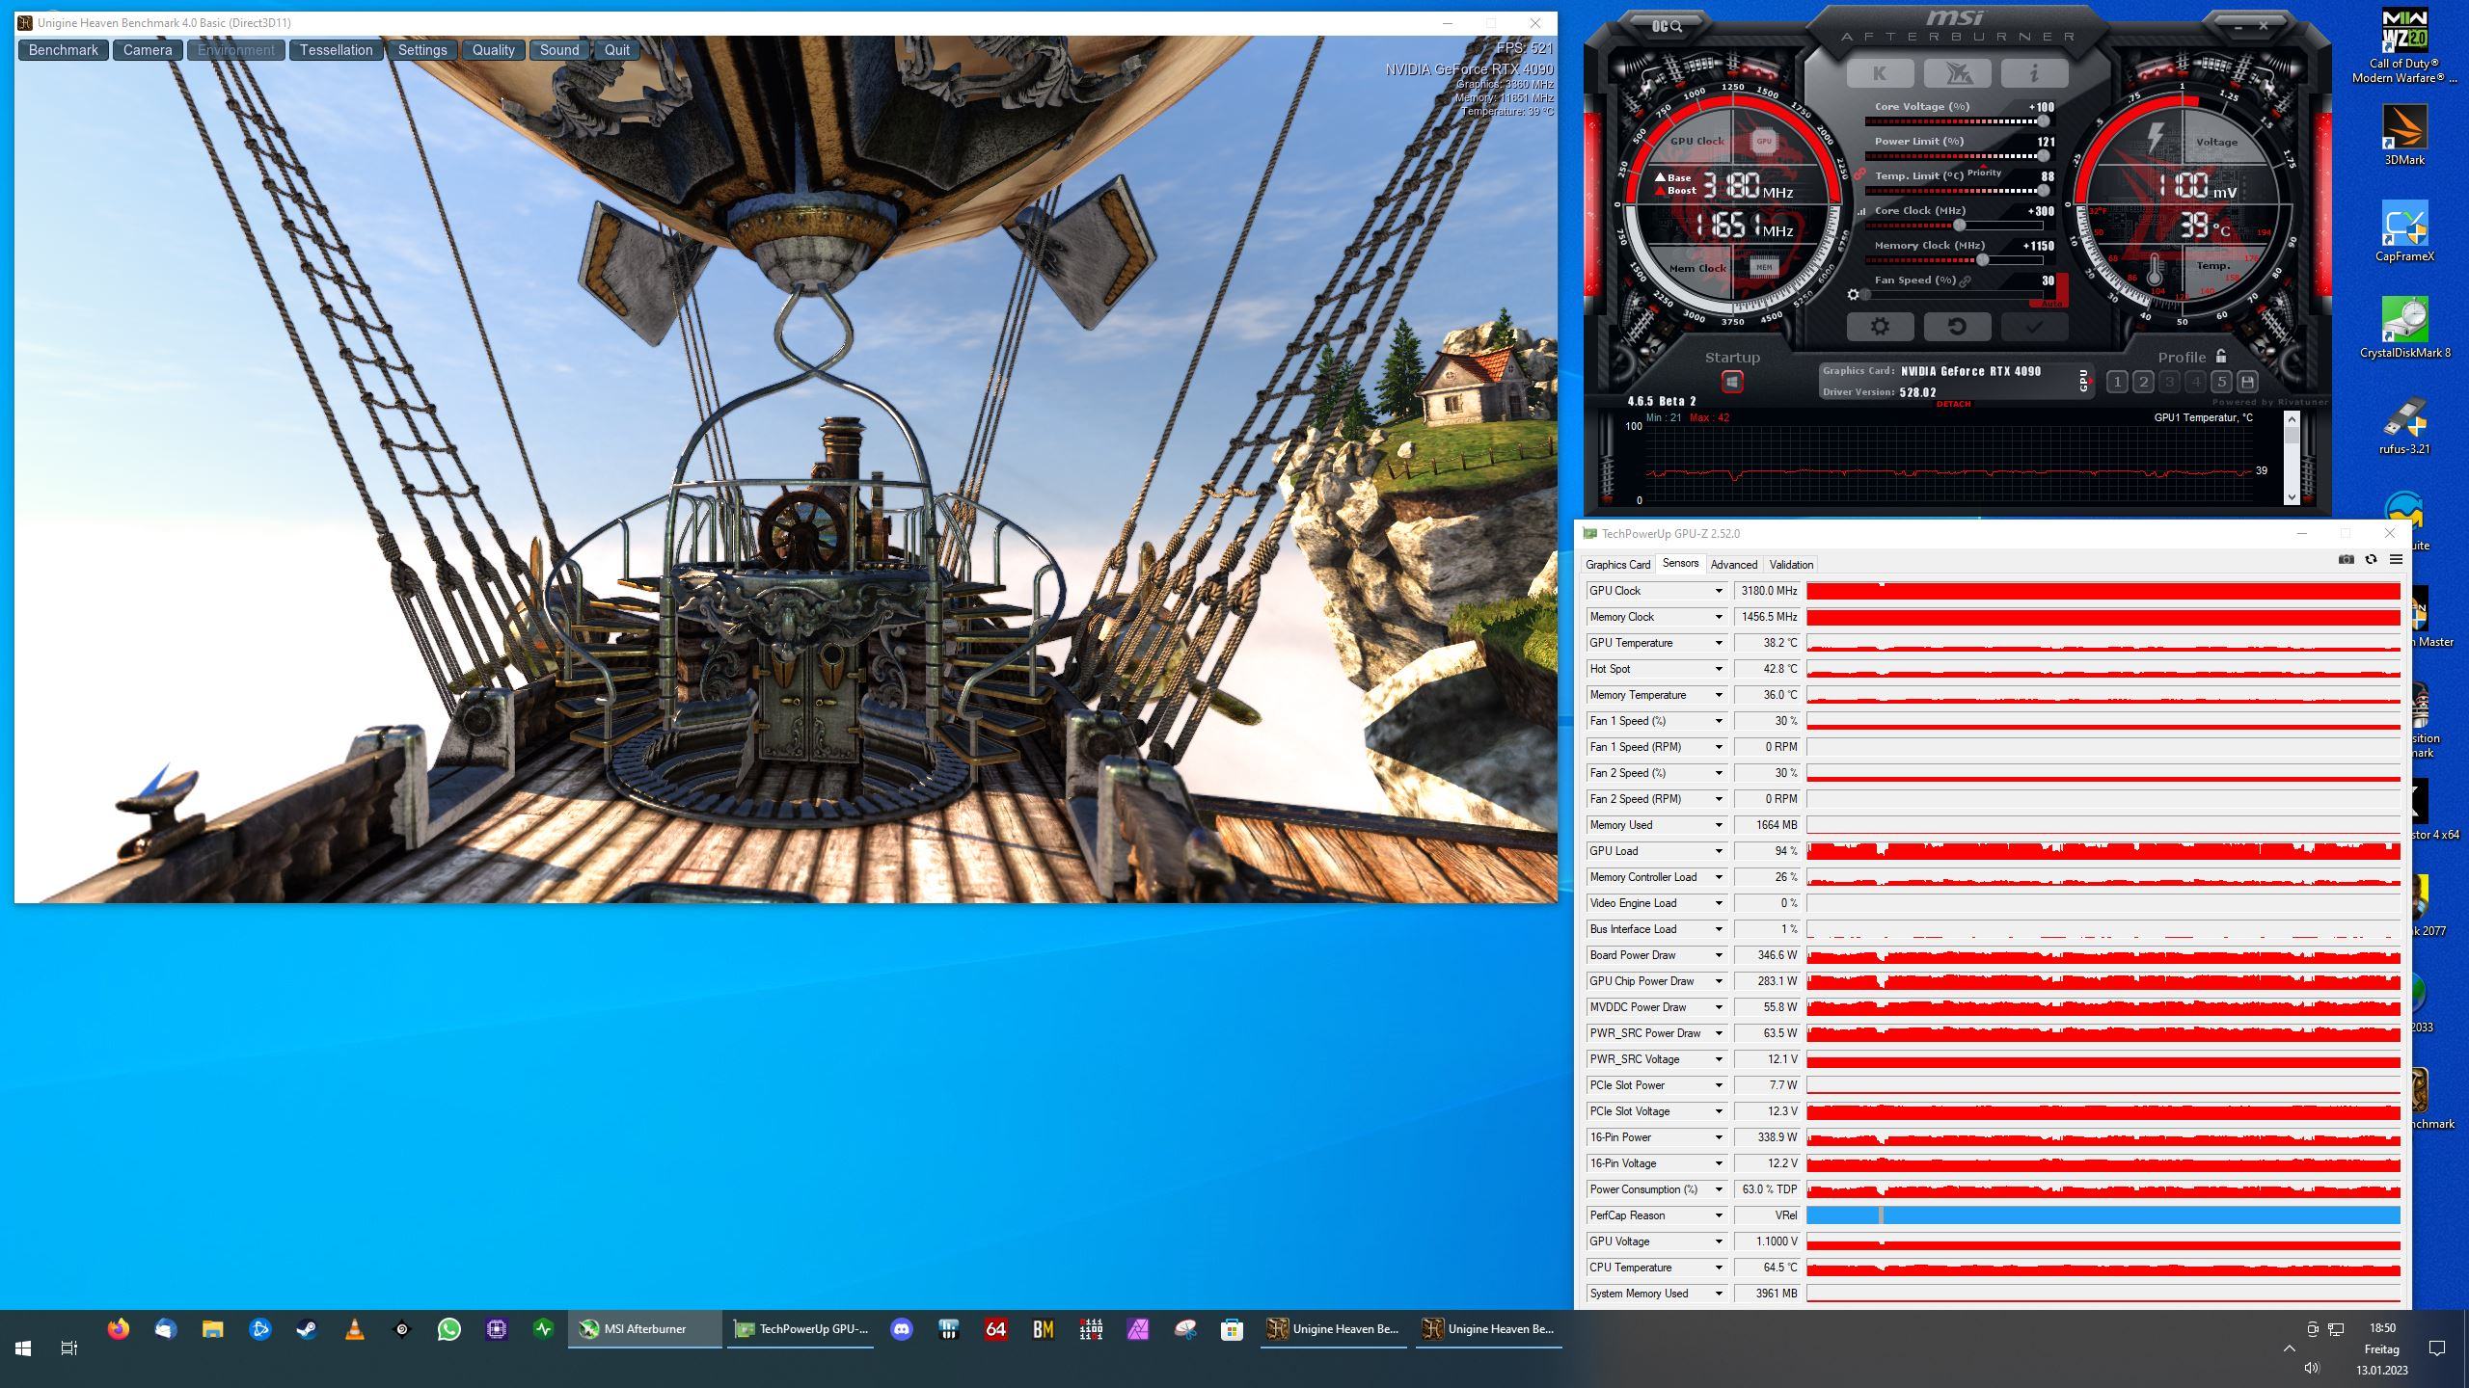
Task: Switch to GPU-Z Validation tab
Action: 1791,565
